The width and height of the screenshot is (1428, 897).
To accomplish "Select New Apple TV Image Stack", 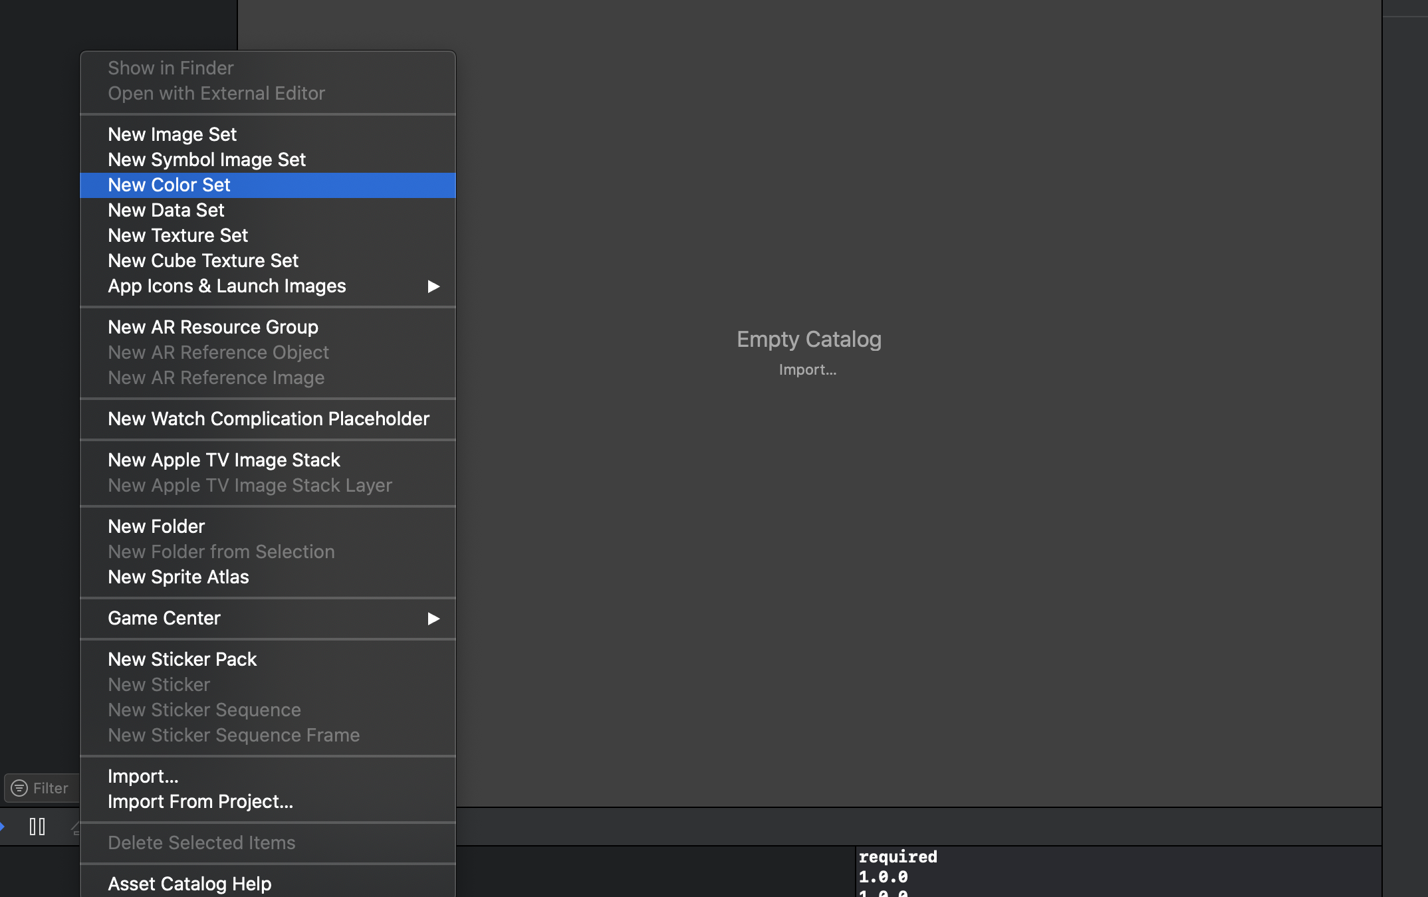I will click(224, 460).
